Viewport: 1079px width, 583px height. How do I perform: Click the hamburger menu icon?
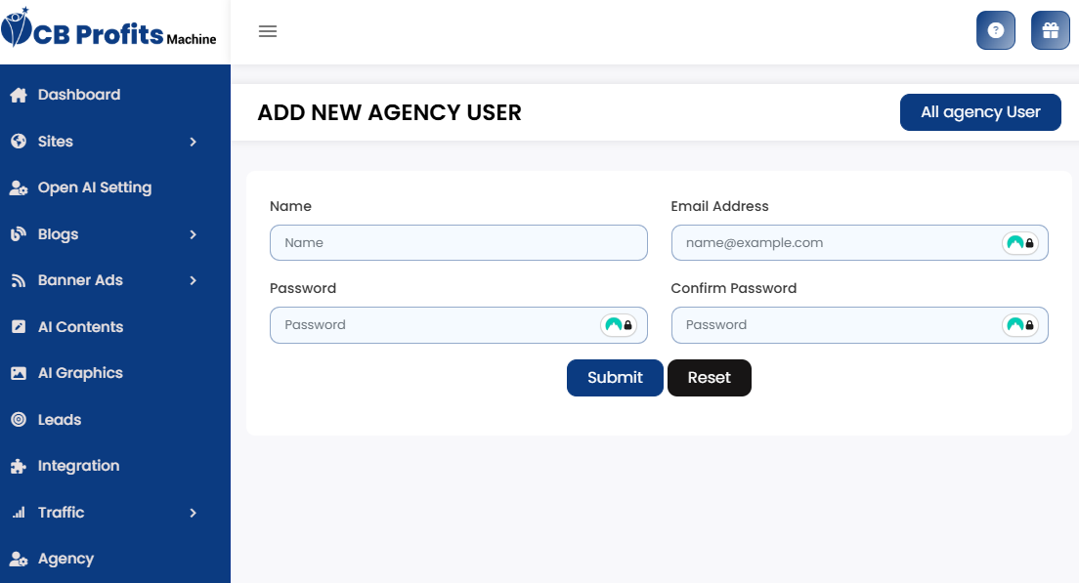268,31
